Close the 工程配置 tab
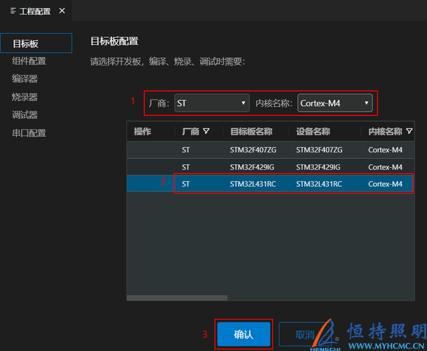 pos(62,11)
